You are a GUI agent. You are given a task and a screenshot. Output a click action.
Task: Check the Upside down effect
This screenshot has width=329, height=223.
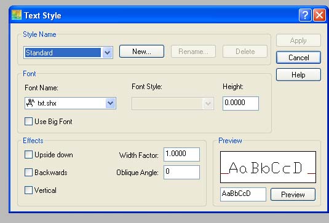(28, 155)
